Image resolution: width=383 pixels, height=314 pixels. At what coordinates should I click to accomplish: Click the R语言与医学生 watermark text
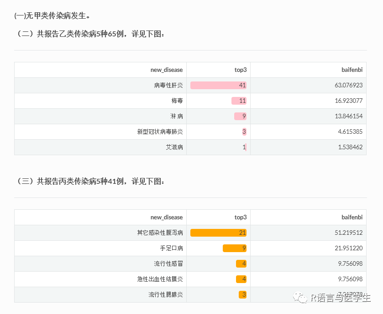pyautogui.click(x=341, y=298)
